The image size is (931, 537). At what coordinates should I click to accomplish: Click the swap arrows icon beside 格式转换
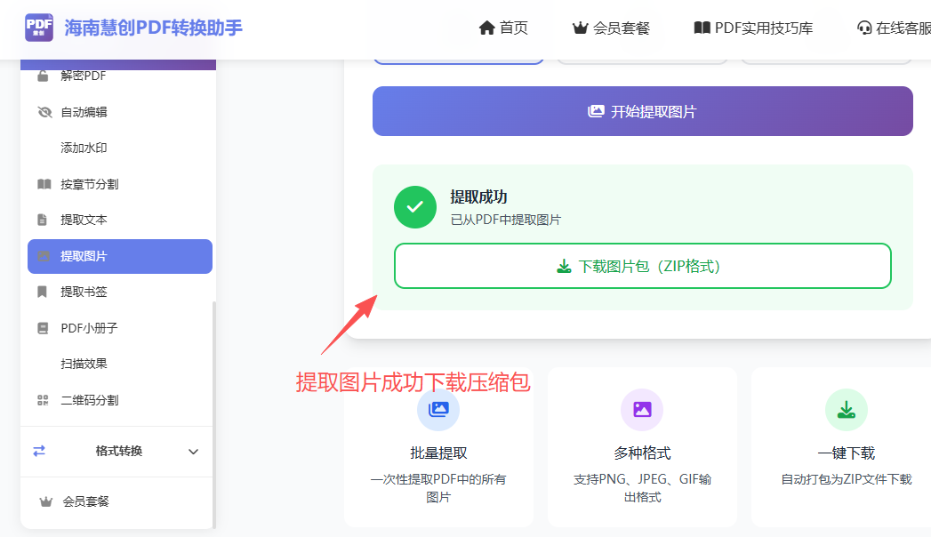pos(39,452)
